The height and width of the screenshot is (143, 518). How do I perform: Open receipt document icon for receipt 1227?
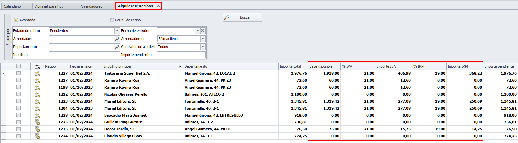(x=37, y=73)
